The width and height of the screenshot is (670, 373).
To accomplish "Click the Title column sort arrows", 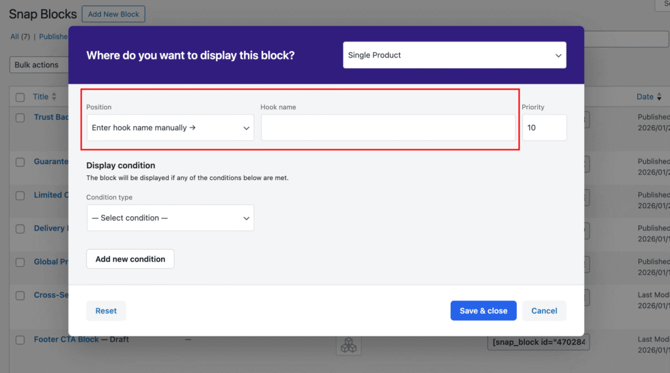I will [54, 97].
